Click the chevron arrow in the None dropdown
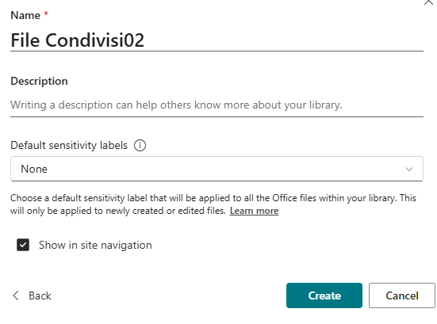The height and width of the screenshot is (324, 437). pos(409,169)
